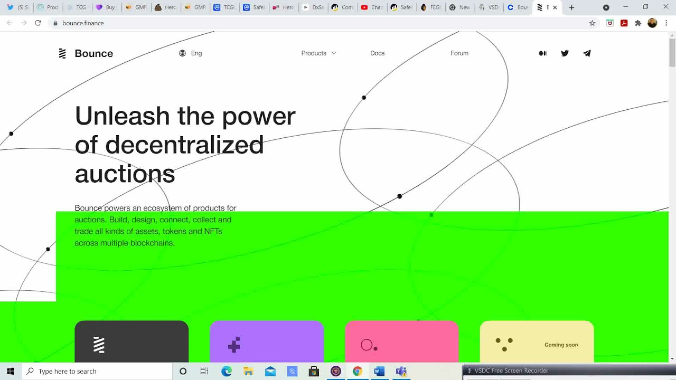Viewport: 676px width, 380px height.
Task: Go back with the browser back arrow
Action: pyautogui.click(x=10, y=23)
